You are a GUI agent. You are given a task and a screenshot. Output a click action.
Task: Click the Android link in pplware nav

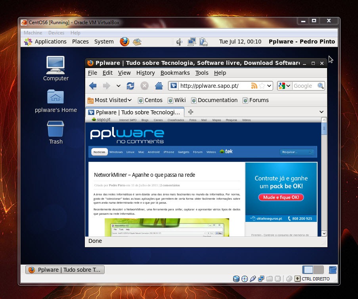click(153, 152)
